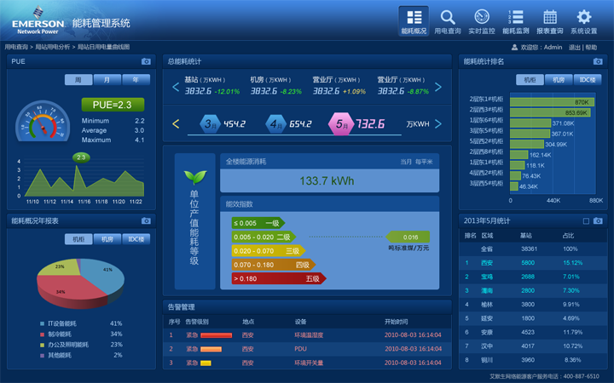Select the 4月 hexagon month marker
This screenshot has width=614, height=383.
pos(276,124)
